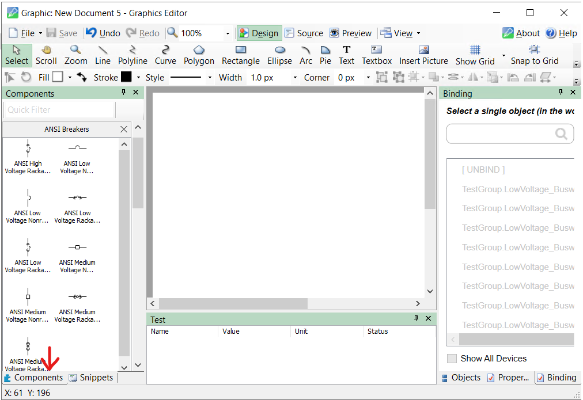The width and height of the screenshot is (583, 400).
Task: Choose the Ellipse tool
Action: [279, 55]
